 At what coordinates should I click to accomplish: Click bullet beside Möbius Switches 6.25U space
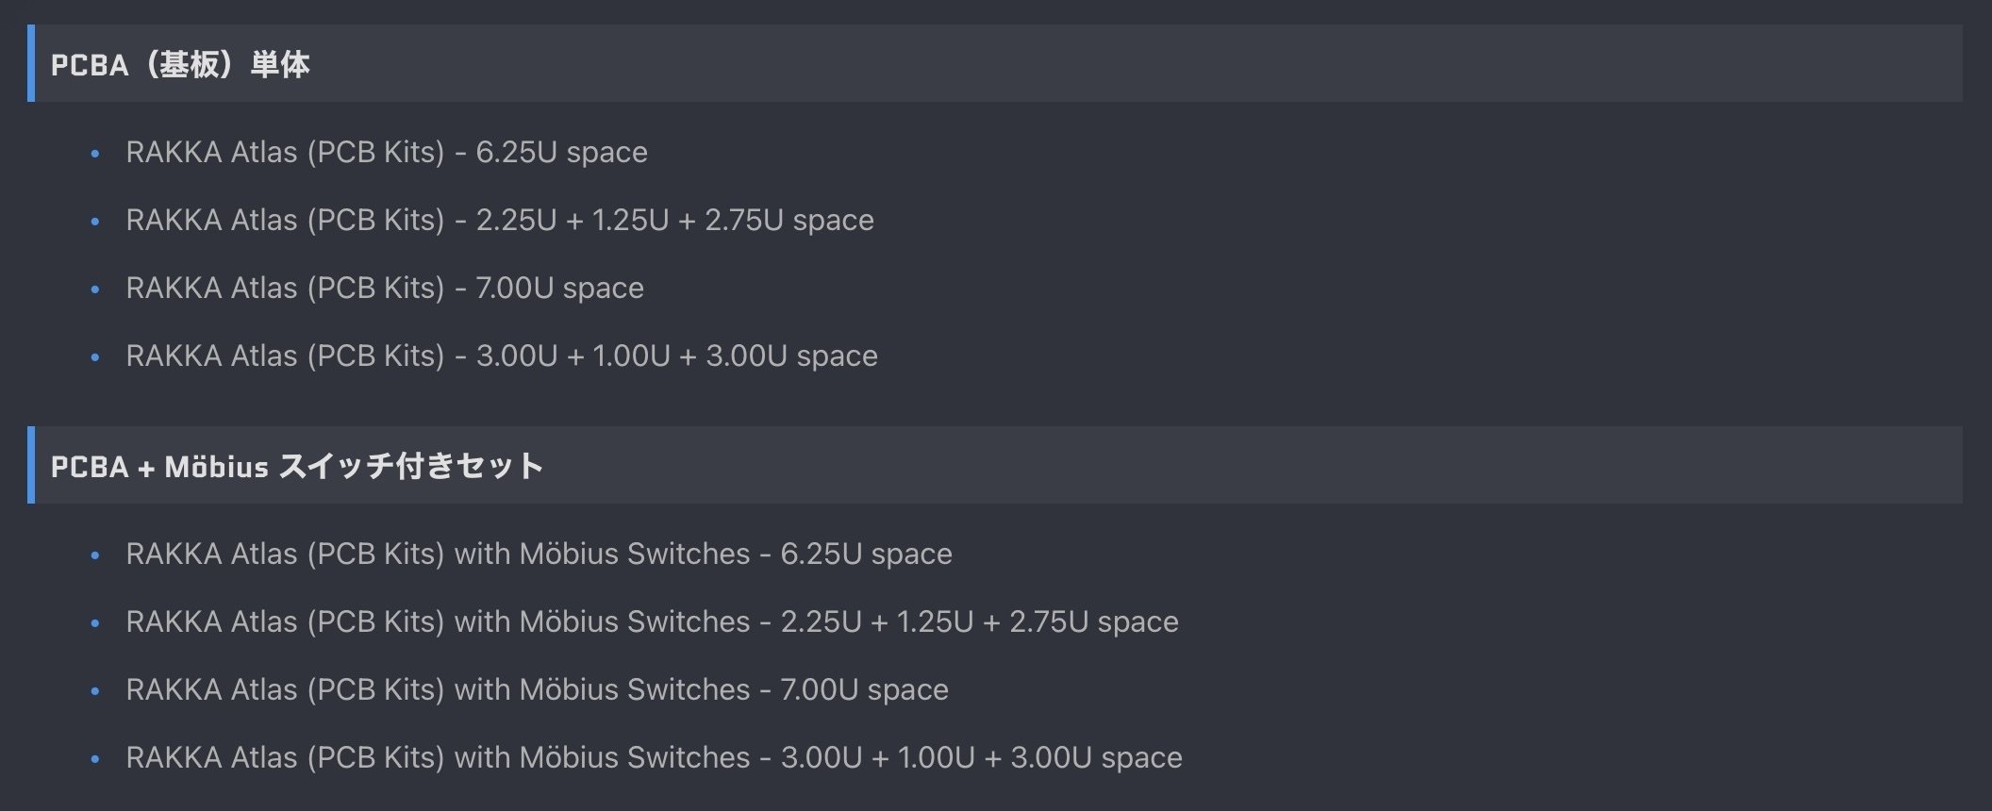tap(94, 554)
